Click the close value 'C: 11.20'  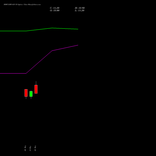55,8
